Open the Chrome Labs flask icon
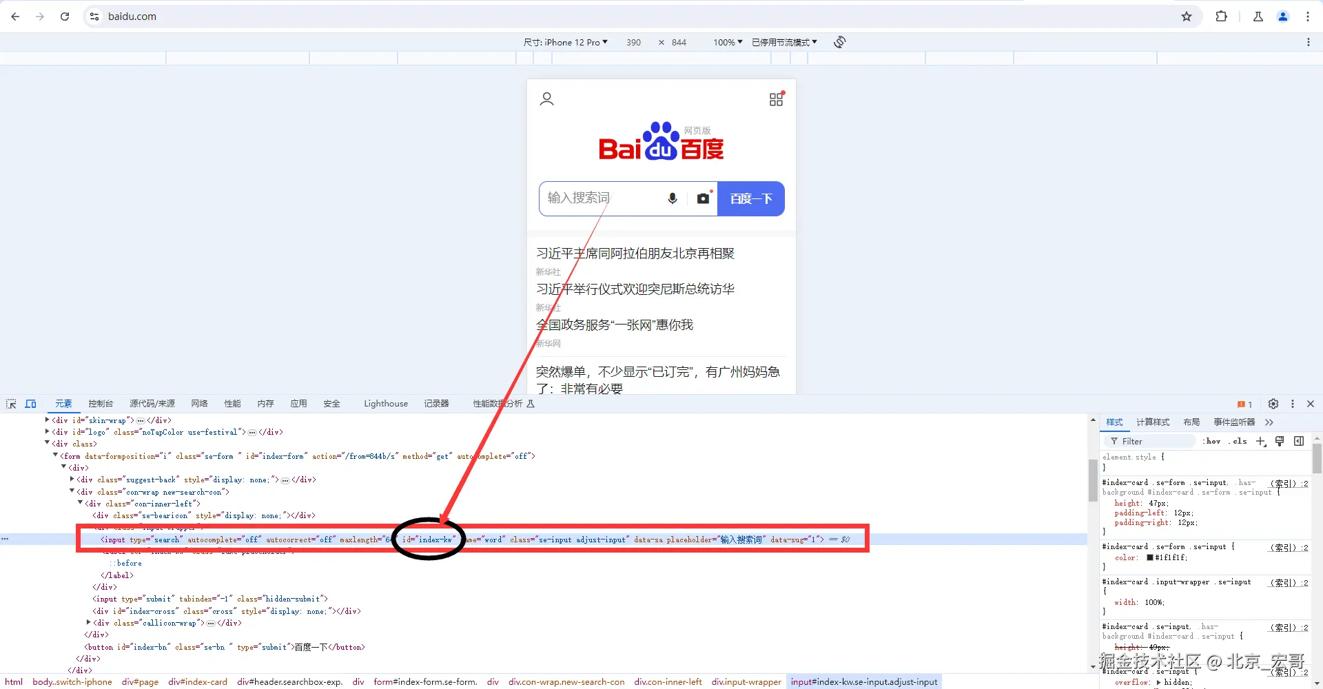 click(x=1258, y=17)
